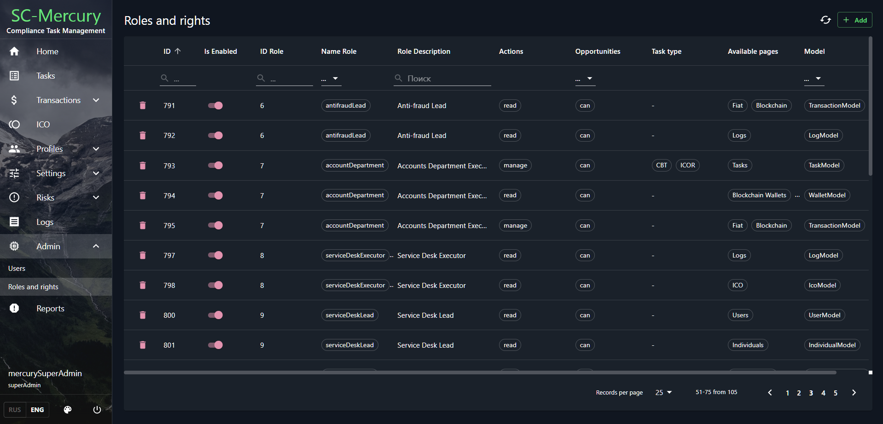Open the color theme palette icon
This screenshot has height=424, width=883.
coord(68,410)
